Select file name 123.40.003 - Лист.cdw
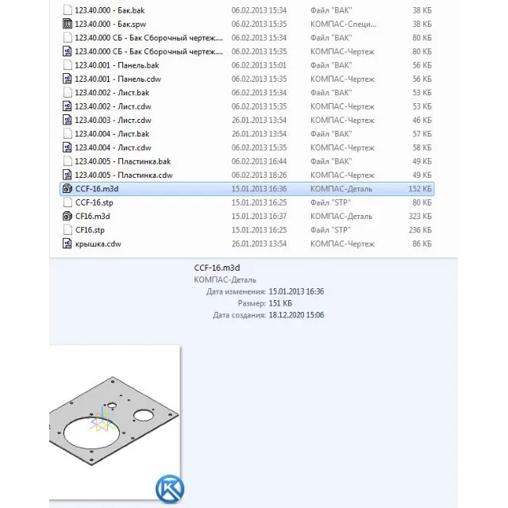Viewport: 508px width, 508px height. (x=113, y=120)
